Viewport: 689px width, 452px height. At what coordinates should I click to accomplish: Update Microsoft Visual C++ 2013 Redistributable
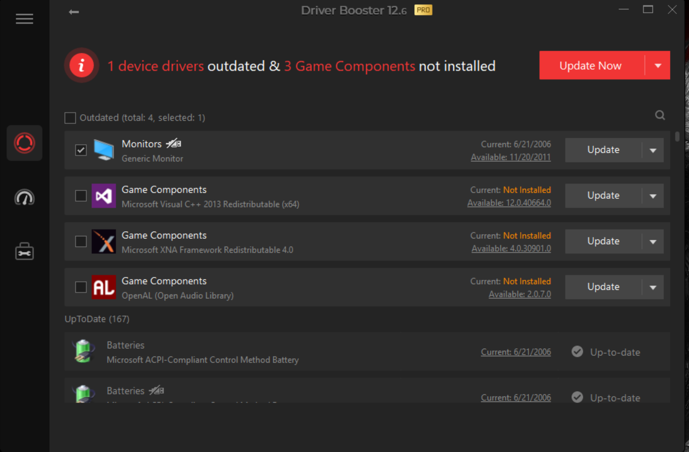click(x=603, y=196)
